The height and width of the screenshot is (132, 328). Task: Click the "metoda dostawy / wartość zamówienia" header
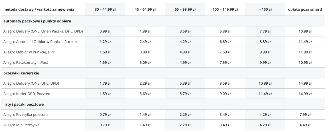(x=39, y=10)
